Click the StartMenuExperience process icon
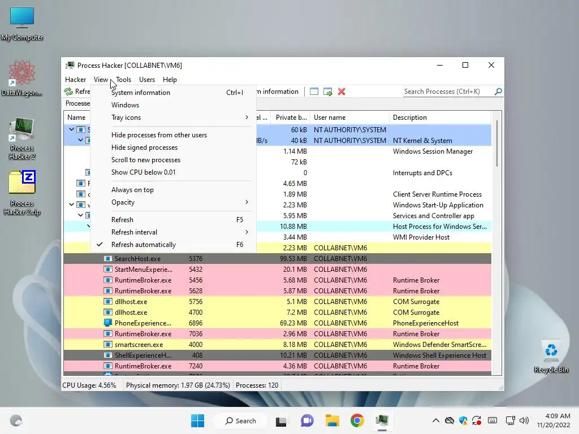Image resolution: width=579 pixels, height=434 pixels. tap(108, 270)
